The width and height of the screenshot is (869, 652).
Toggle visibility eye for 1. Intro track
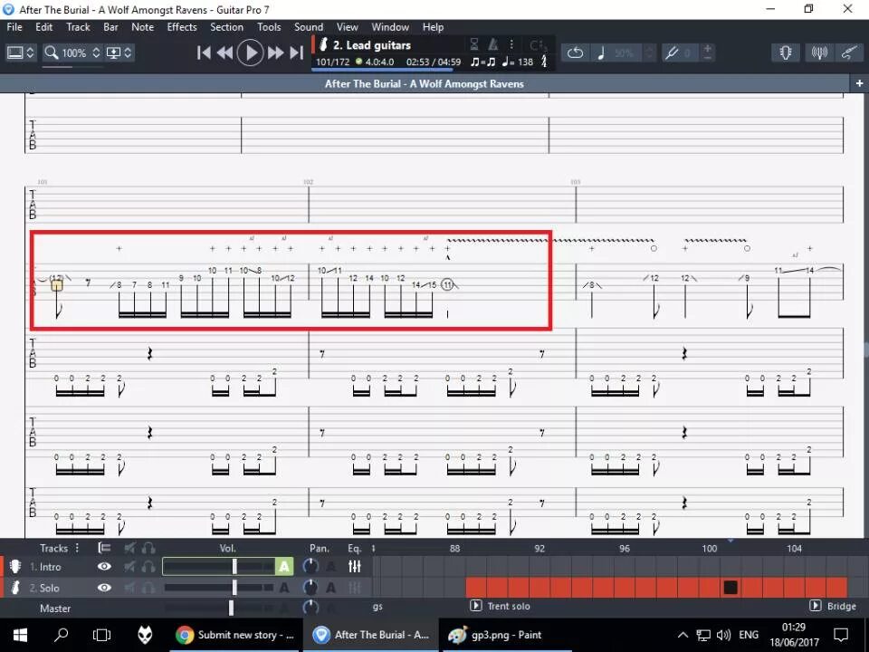pyautogui.click(x=104, y=567)
